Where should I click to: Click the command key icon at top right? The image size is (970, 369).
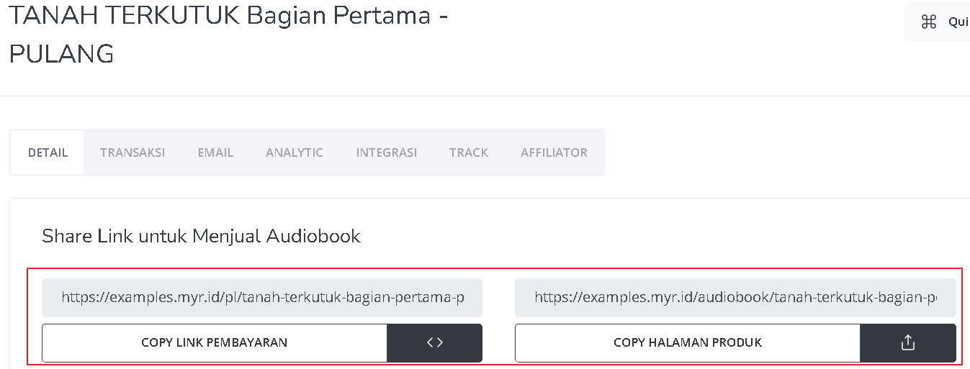click(x=929, y=22)
